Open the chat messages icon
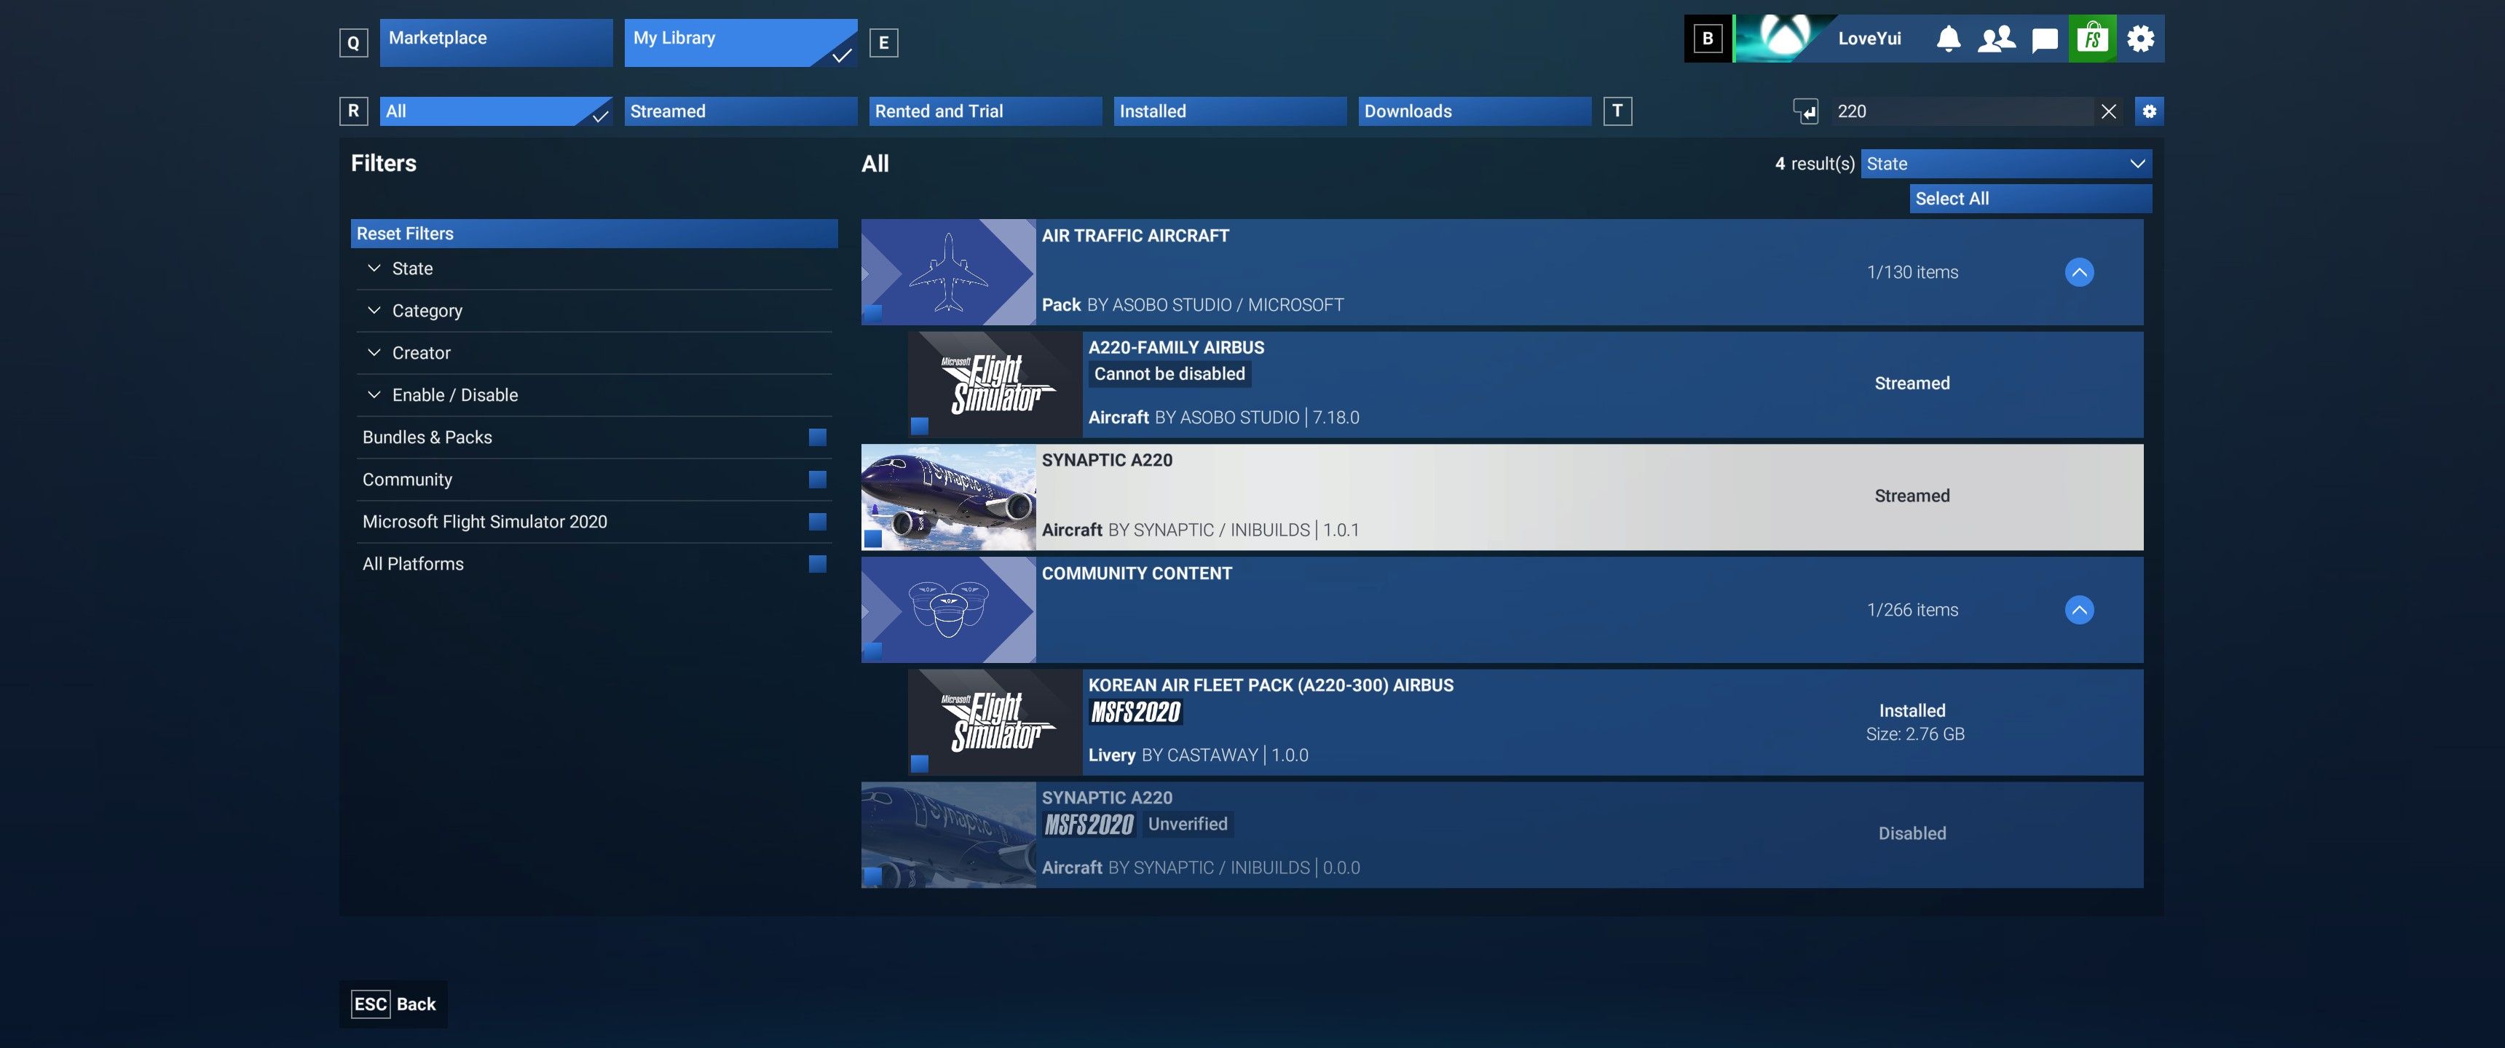Image resolution: width=2505 pixels, height=1048 pixels. pyautogui.click(x=2045, y=40)
